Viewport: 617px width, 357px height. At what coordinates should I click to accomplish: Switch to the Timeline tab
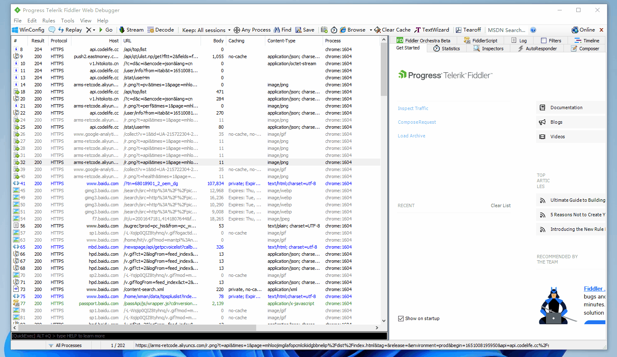587,40
